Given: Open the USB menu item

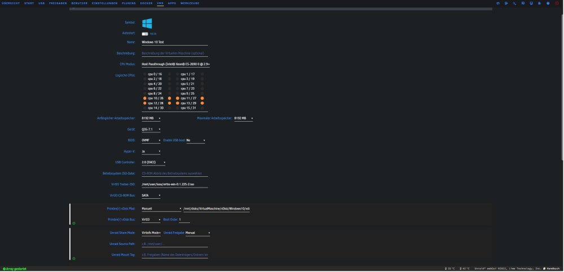Looking at the screenshot, I should 42,3.
